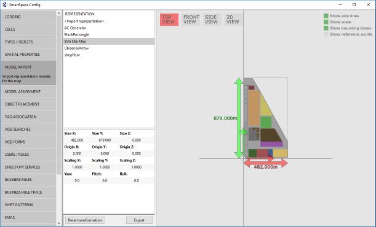This screenshot has width=376, height=227.
Task: Toggle Show scale checkbox
Action: pos(326,22)
